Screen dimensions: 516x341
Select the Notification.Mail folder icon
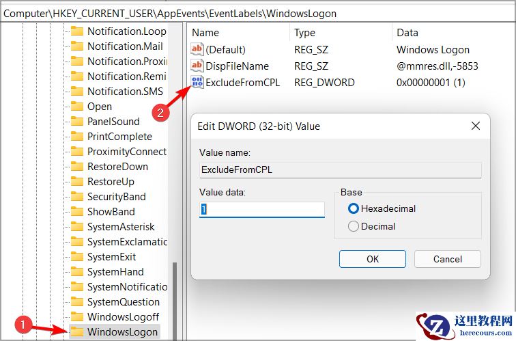(x=77, y=46)
